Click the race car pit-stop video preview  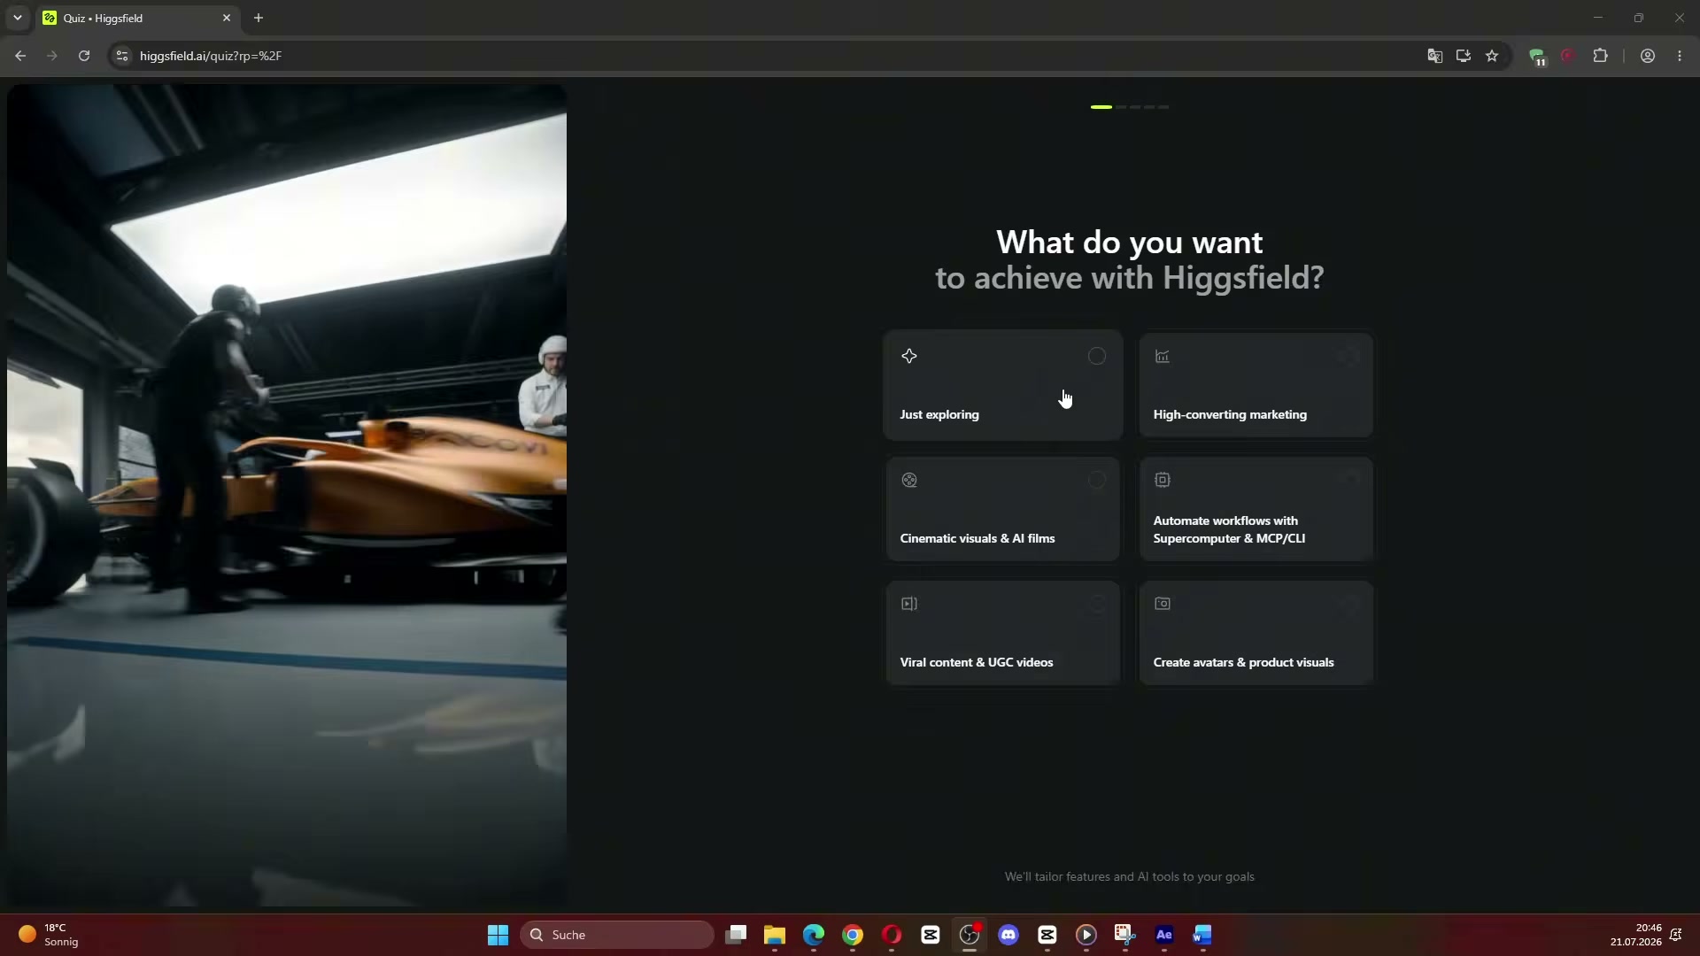pos(287,496)
